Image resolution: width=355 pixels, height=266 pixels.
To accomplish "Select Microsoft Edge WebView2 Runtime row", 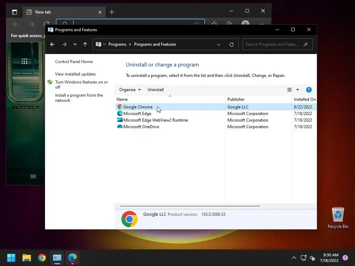I will click(x=216, y=120).
